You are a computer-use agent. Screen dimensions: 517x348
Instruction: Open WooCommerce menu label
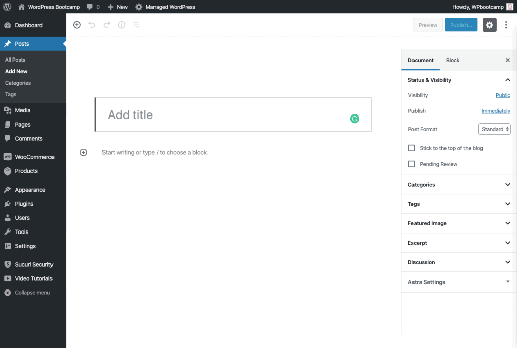coord(35,157)
